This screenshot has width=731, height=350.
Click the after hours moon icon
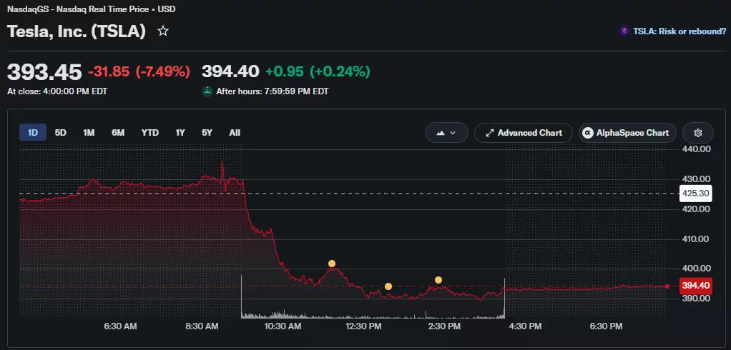pos(207,91)
